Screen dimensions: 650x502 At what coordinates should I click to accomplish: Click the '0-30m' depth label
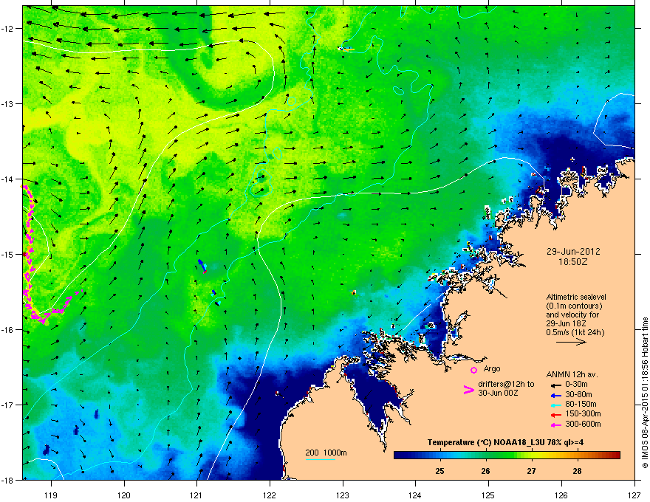coord(578,385)
